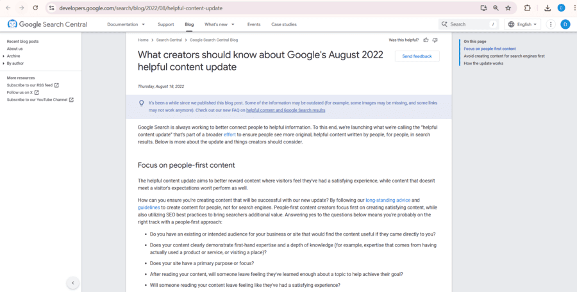Open the Case studies tab
The width and height of the screenshot is (577, 292).
tap(284, 24)
